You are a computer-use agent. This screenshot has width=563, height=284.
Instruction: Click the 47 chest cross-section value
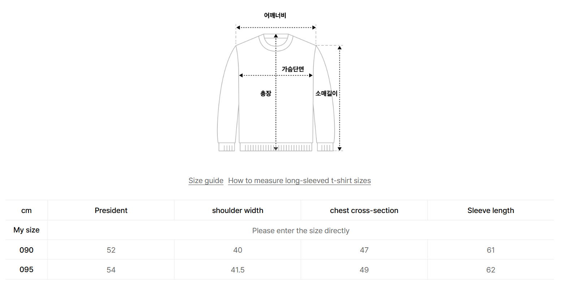click(364, 250)
